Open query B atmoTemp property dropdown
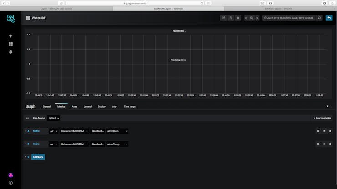Viewport: 337px width, 189px height. pos(117,144)
